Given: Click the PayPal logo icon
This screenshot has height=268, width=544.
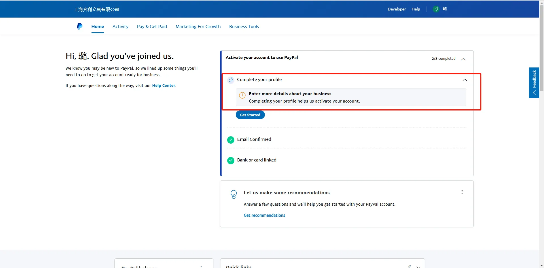Looking at the screenshot, I should [80, 26].
